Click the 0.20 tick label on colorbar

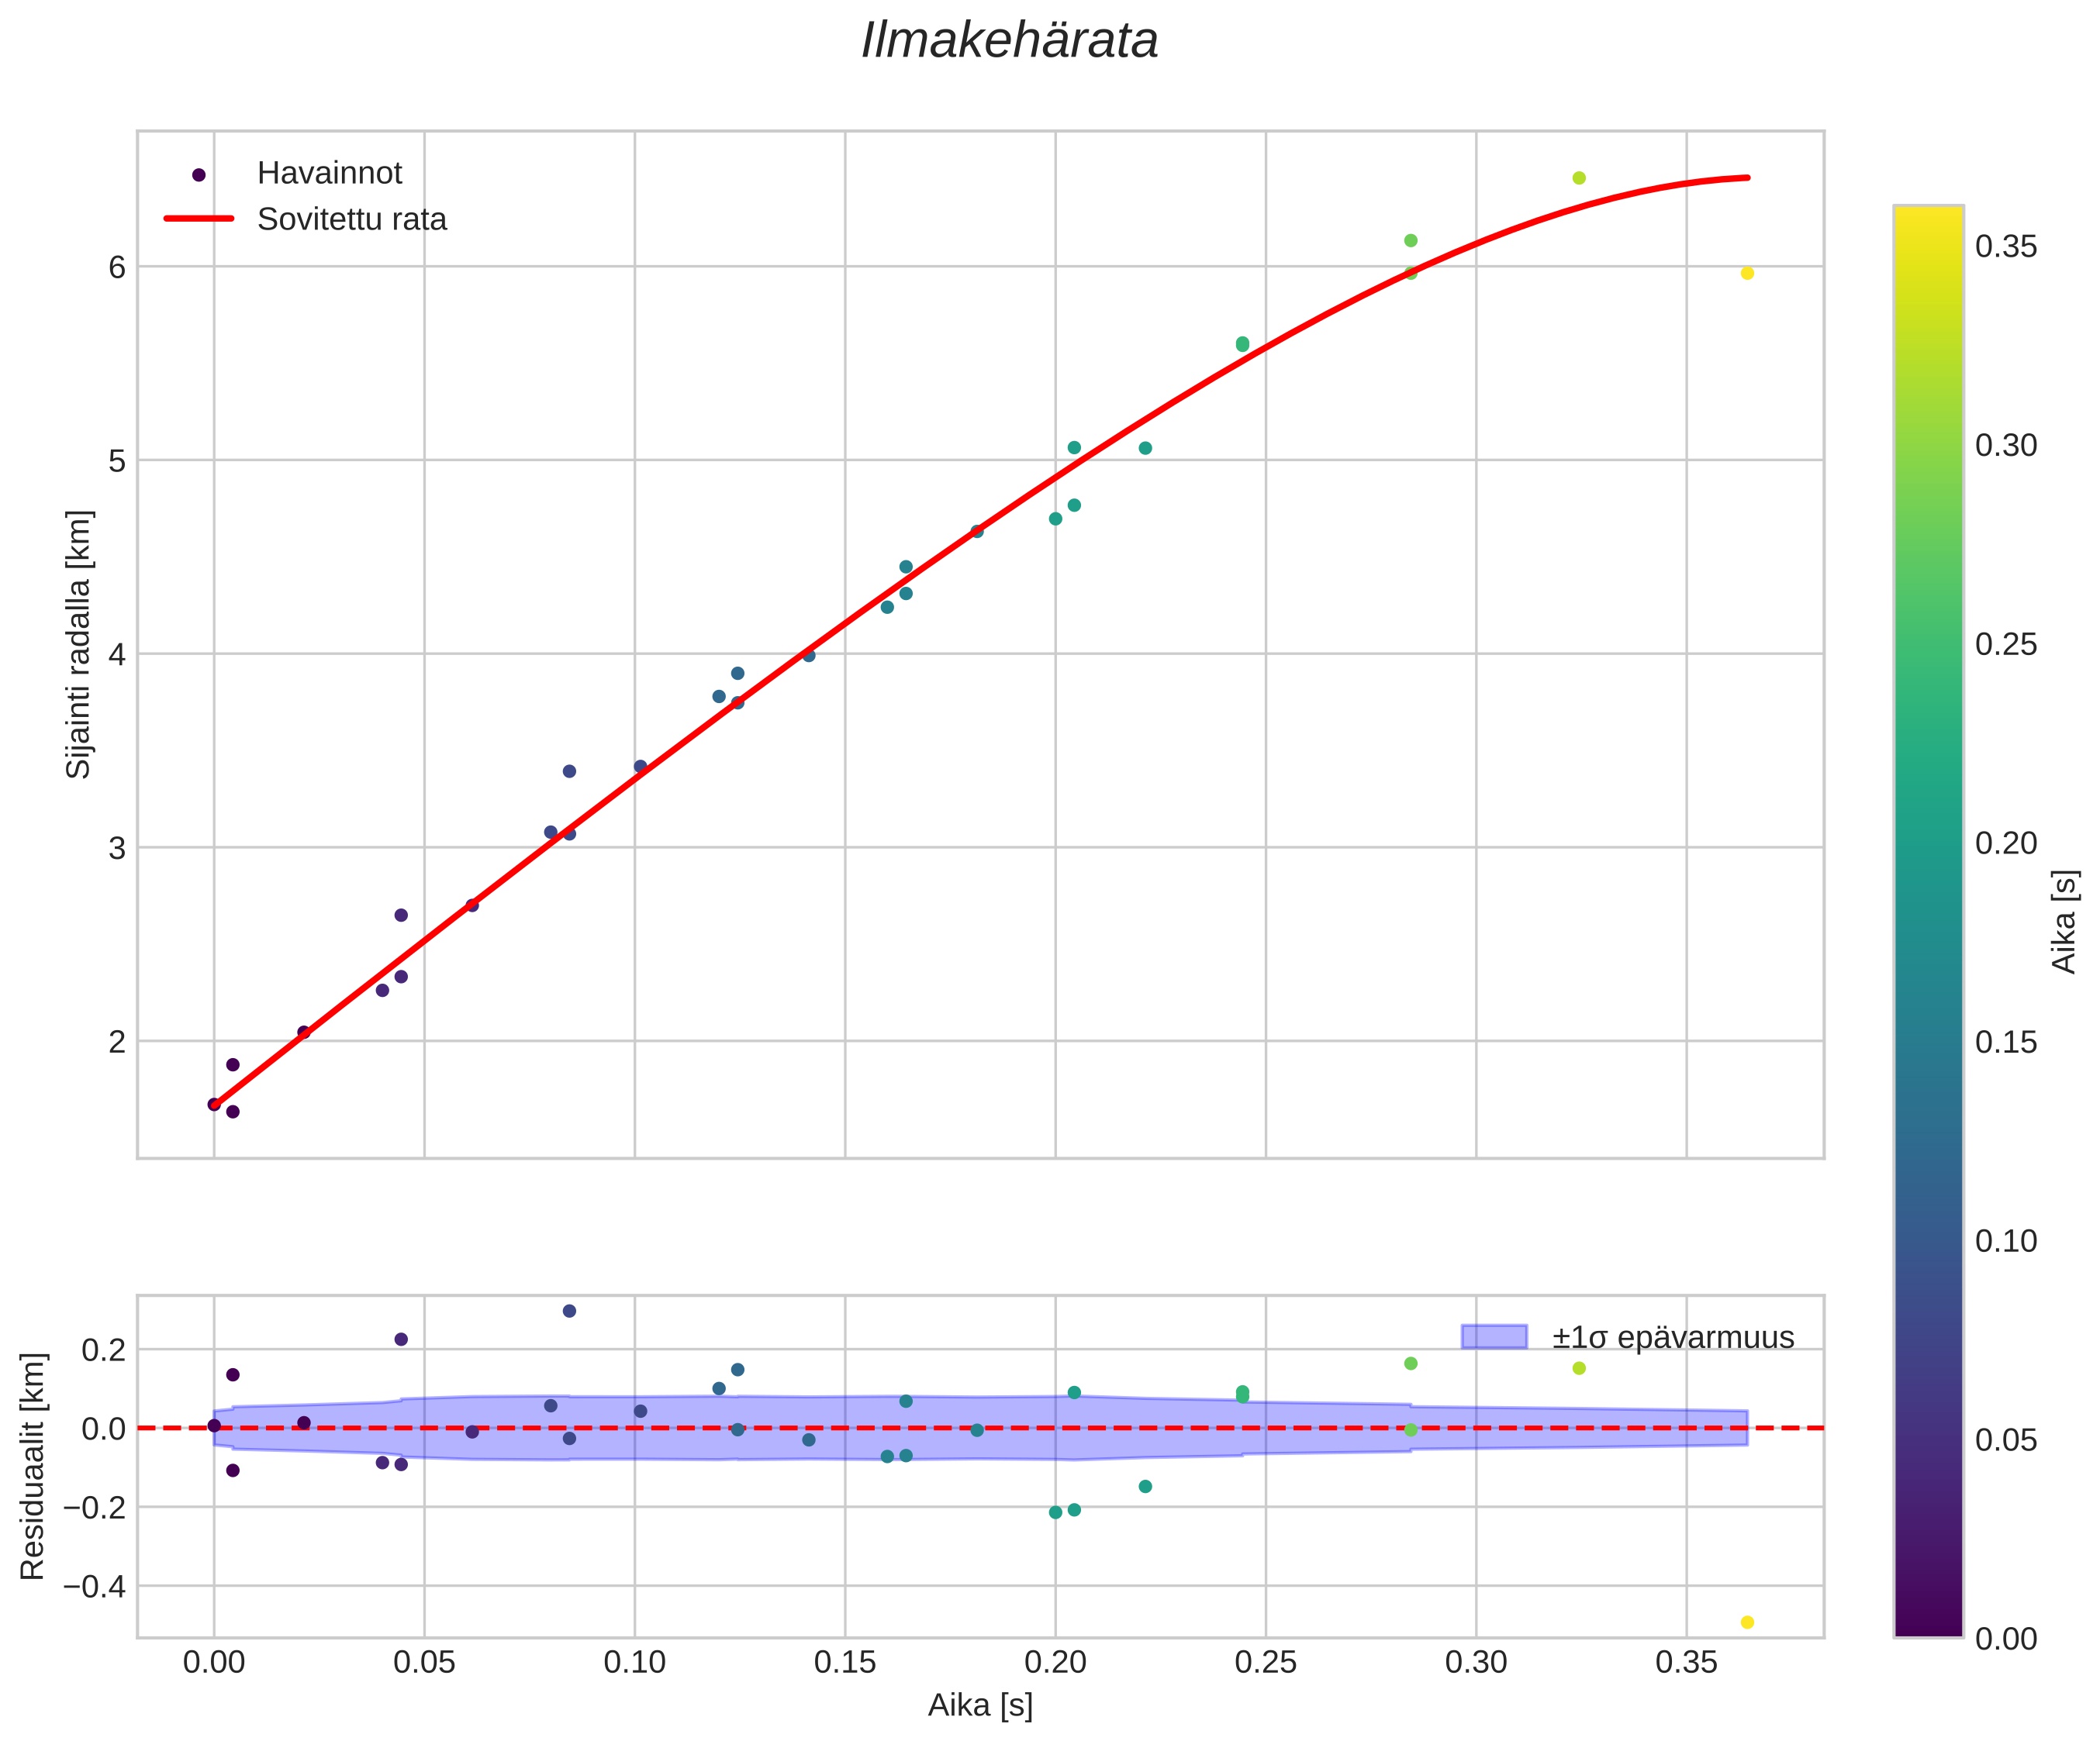coord(2006,843)
